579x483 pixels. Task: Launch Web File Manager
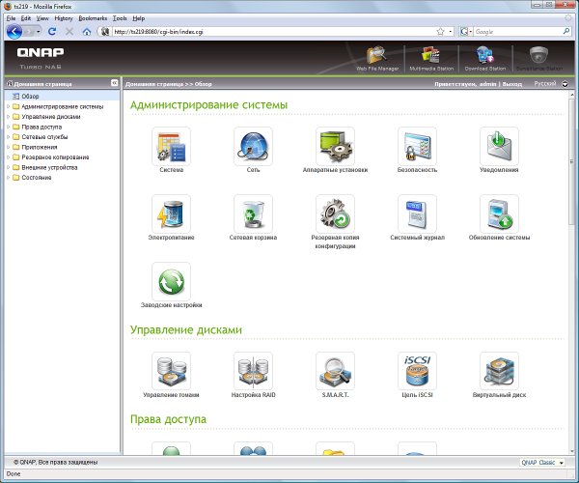point(377,58)
